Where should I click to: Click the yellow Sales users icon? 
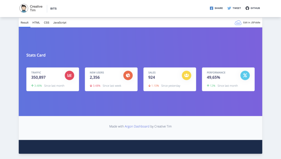(x=187, y=75)
